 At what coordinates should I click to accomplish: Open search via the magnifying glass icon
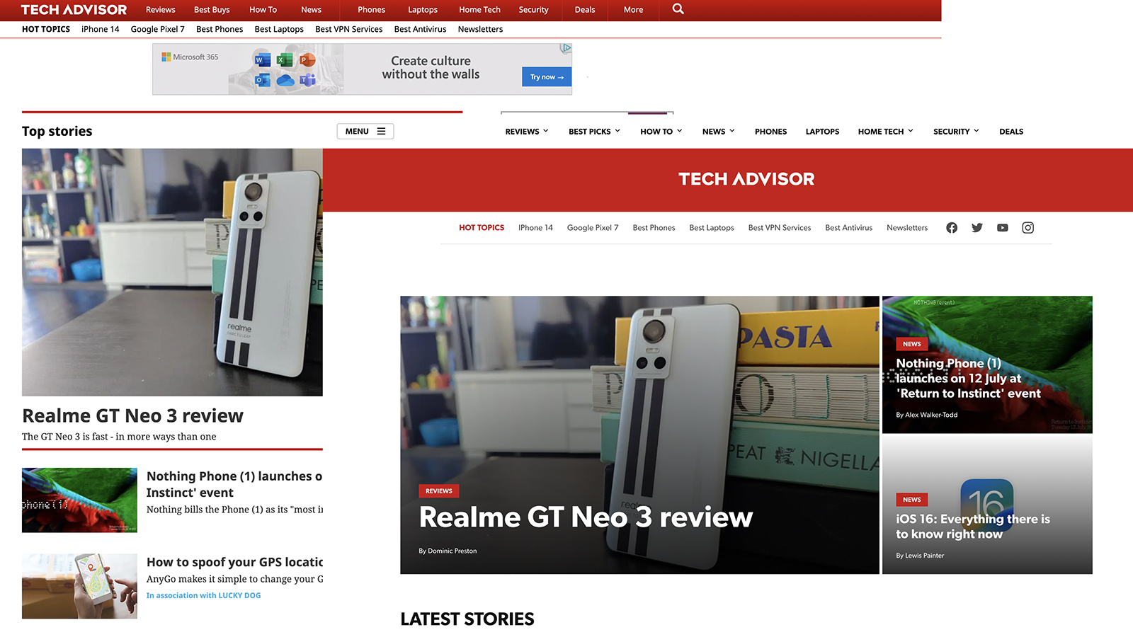[x=678, y=9]
